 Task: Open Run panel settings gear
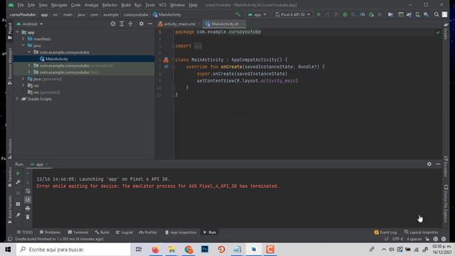click(x=429, y=164)
